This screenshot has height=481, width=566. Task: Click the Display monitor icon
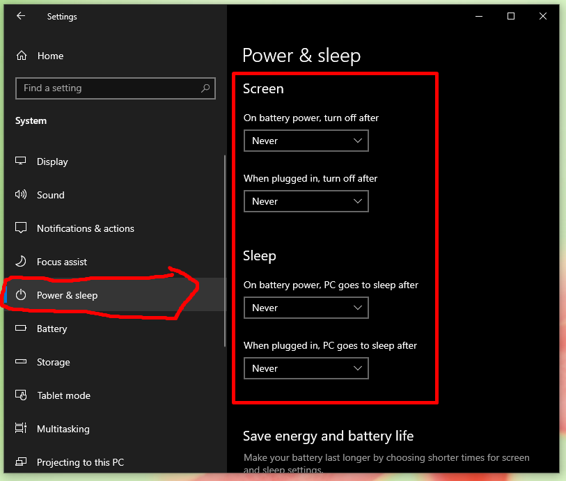coord(21,161)
